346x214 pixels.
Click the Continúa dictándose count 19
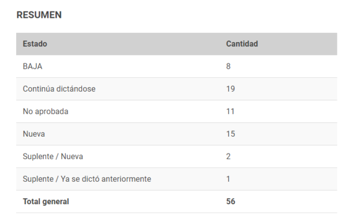tap(230, 89)
